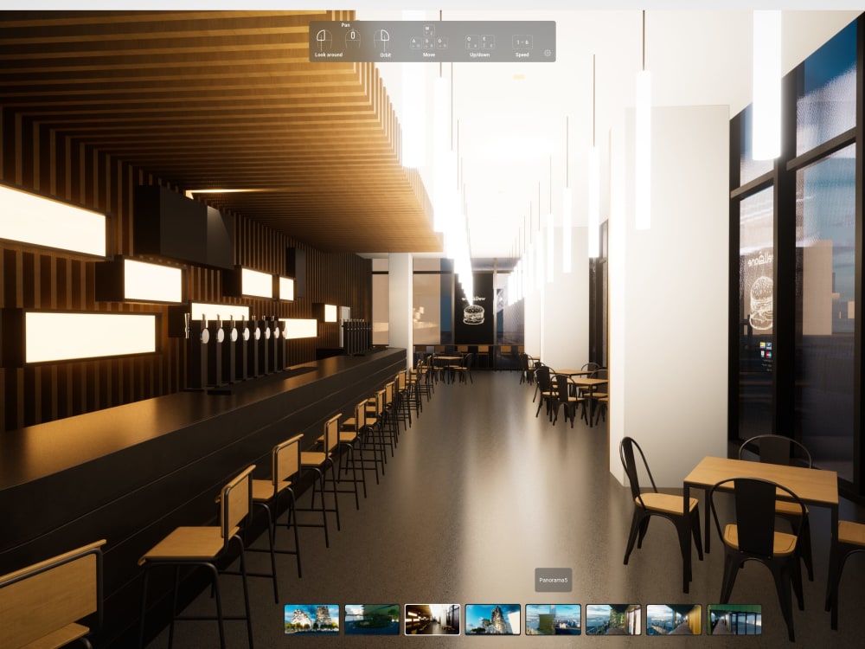The width and height of the screenshot is (865, 649).
Task: Click the Orbit right-mouse icon
Action: pyautogui.click(x=381, y=40)
